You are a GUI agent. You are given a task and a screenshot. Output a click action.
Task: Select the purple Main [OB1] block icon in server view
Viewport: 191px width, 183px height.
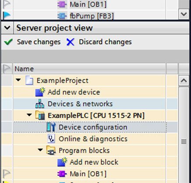(x=62, y=174)
